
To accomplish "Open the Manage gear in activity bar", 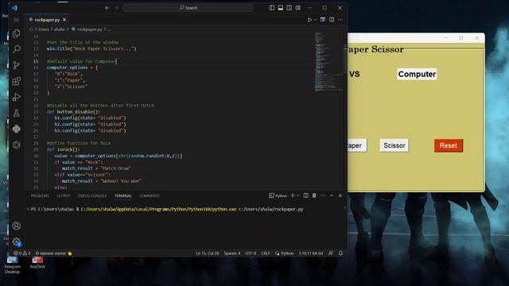I will click(16, 242).
